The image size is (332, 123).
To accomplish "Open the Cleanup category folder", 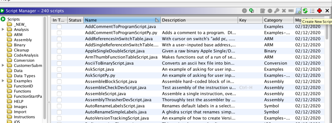I will pos(22,50).
